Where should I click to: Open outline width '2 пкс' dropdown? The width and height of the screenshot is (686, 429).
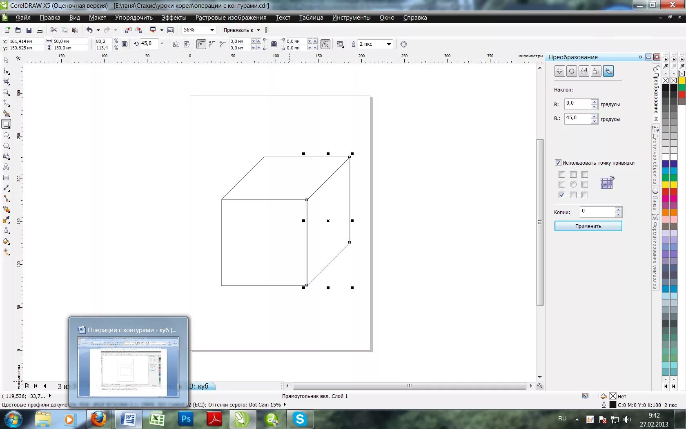click(389, 44)
